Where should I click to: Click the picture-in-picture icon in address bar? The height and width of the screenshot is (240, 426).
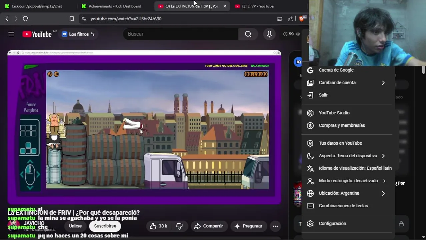point(280,19)
